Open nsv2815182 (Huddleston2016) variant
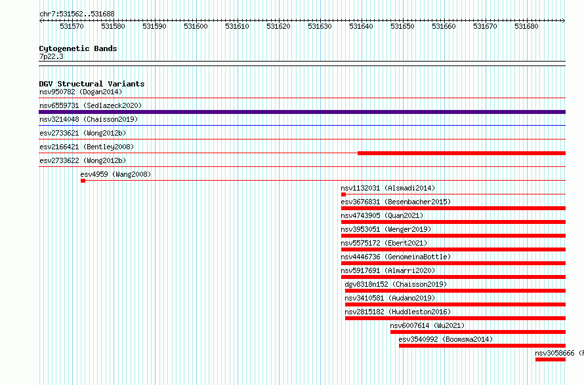This screenshot has height=385, width=584. tap(398, 312)
